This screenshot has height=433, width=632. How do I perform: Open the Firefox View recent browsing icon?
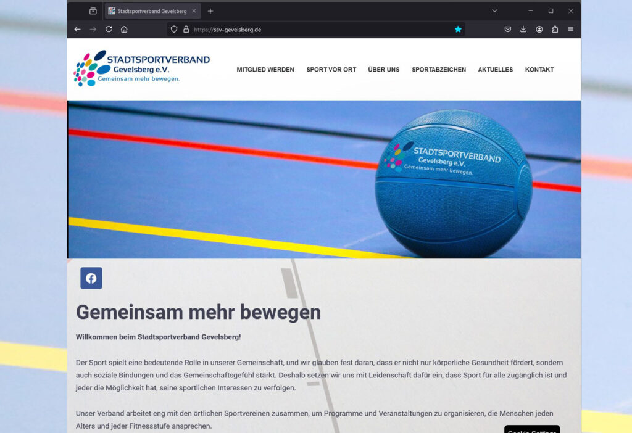(x=93, y=11)
